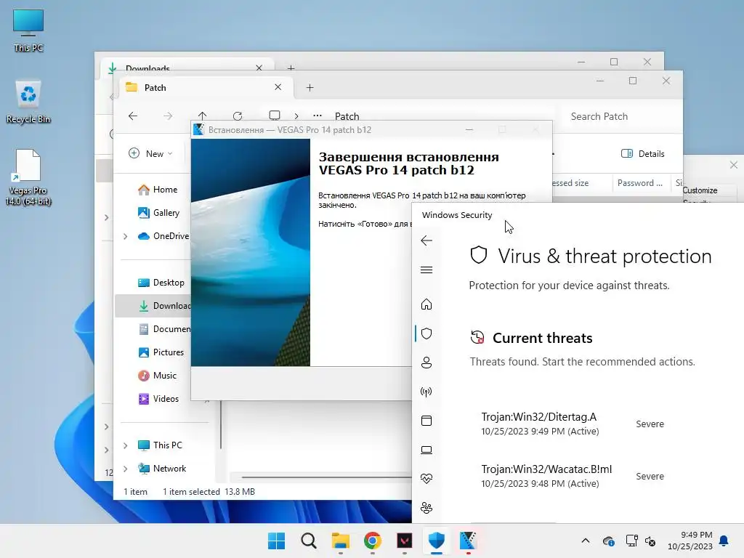Open the red V app on taskbar

point(404,541)
